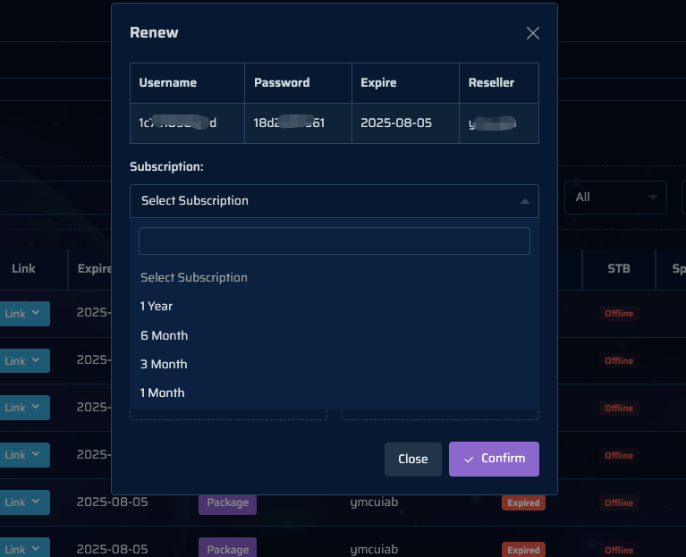Screen dimensions: 686x557
Task: Click the Expire date 2025-08-05 cell in dialog
Action: point(405,123)
